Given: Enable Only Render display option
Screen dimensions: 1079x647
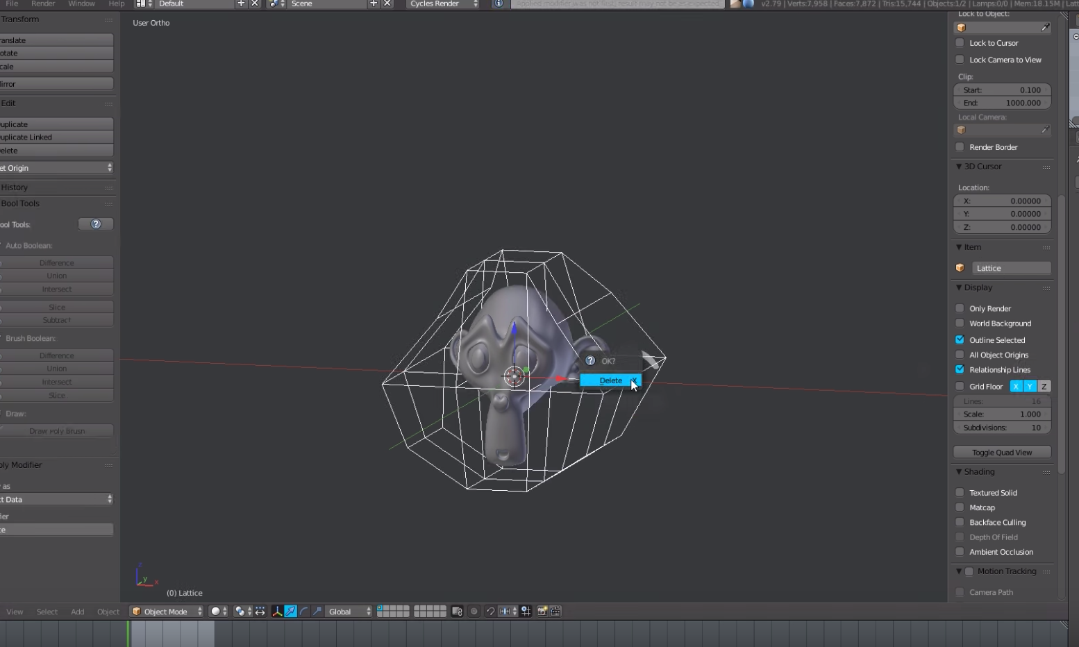Looking at the screenshot, I should 960,308.
